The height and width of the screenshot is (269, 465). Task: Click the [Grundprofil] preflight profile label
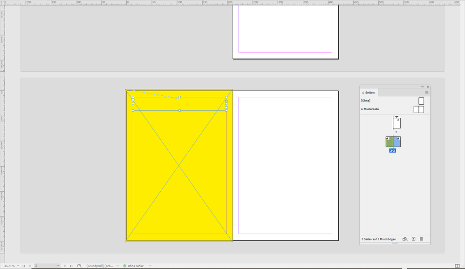tap(100, 266)
